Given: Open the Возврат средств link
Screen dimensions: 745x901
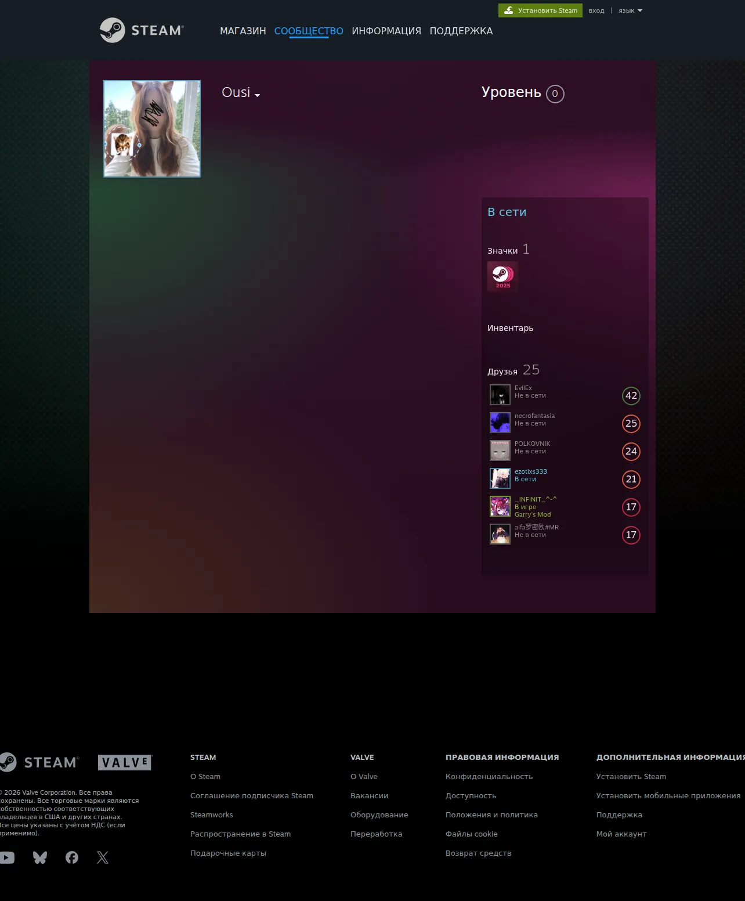Looking at the screenshot, I should point(479,853).
